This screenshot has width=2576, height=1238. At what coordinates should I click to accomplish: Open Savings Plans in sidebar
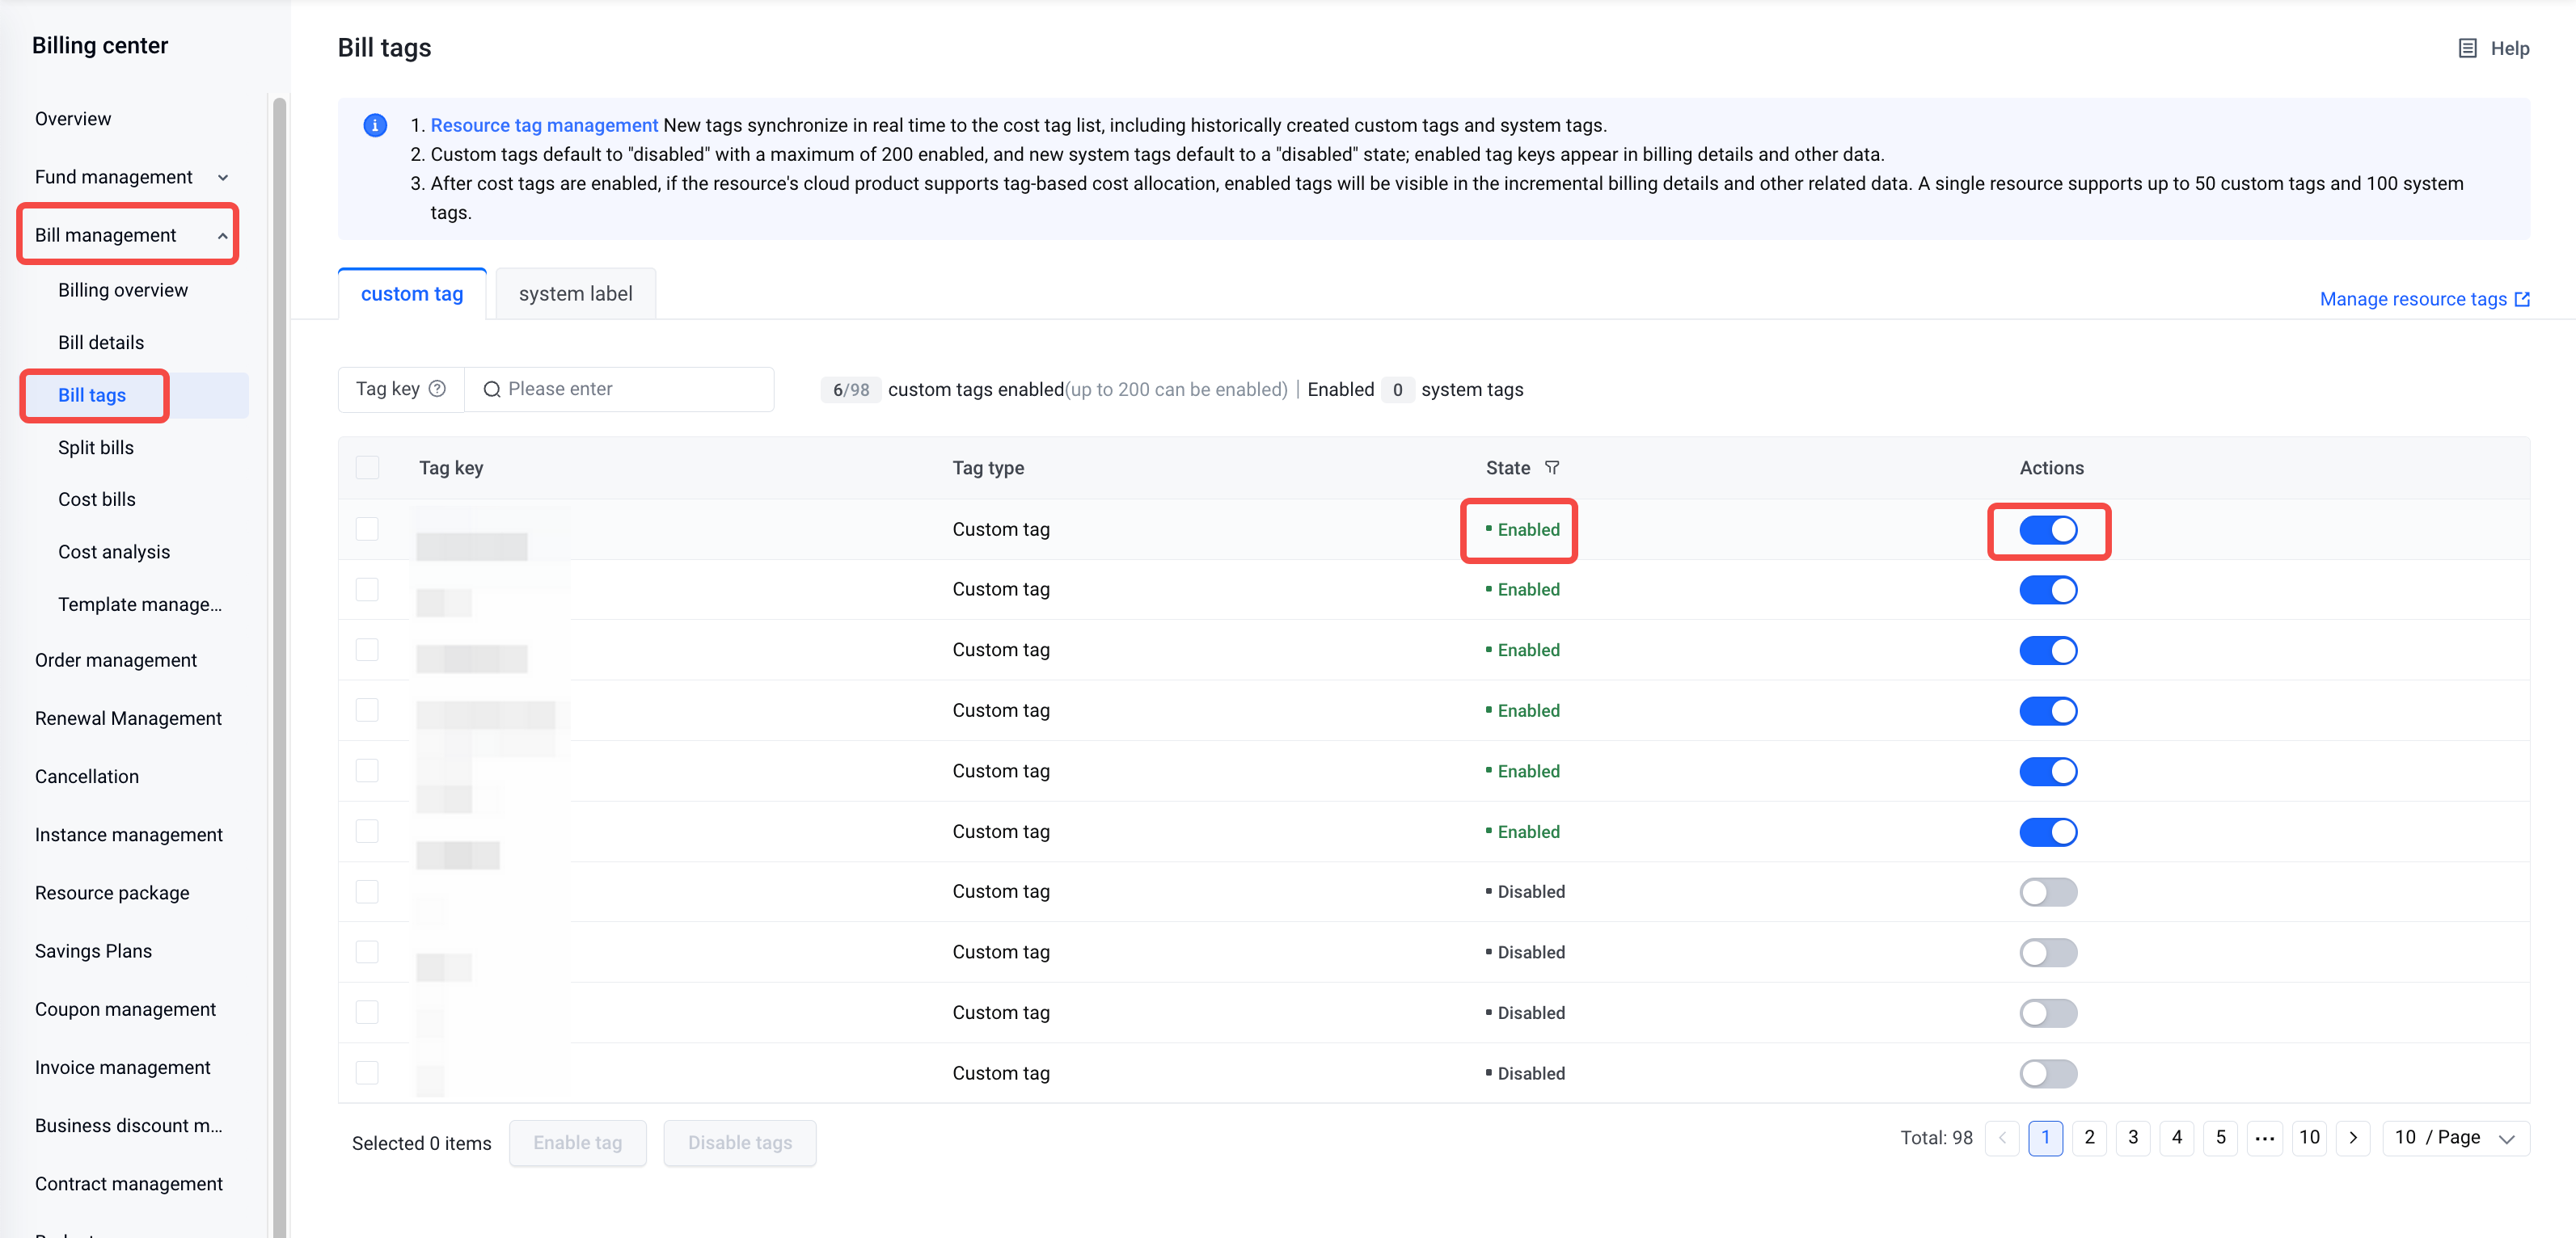[93, 951]
